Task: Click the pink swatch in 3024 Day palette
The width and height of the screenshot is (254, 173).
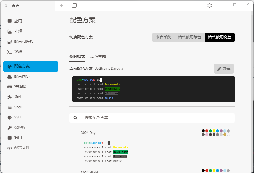Action: [207, 134]
